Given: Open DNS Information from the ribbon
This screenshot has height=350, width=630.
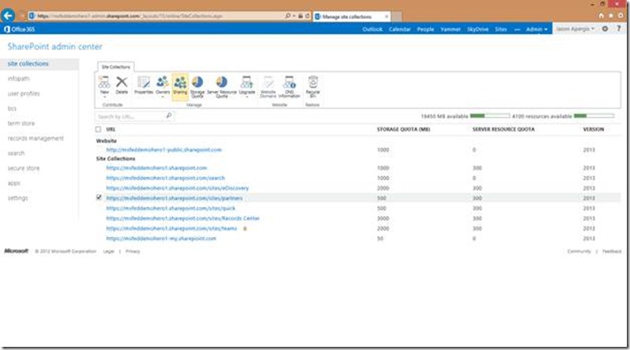Looking at the screenshot, I should [289, 82].
